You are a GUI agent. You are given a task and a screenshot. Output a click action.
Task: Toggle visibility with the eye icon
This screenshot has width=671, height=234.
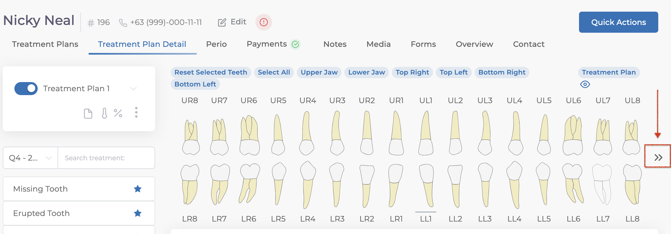(585, 84)
